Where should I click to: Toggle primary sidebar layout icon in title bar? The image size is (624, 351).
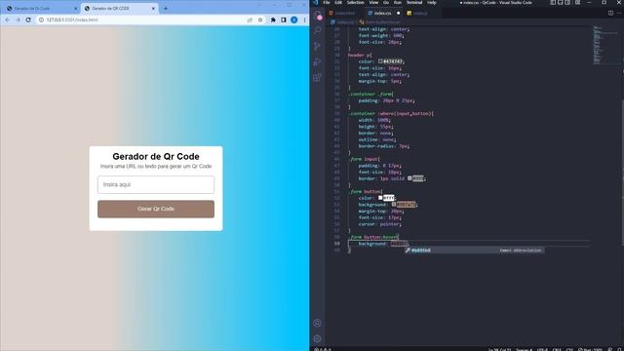point(553,2)
